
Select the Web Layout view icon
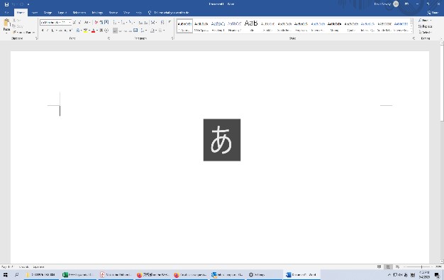(x=397, y=266)
